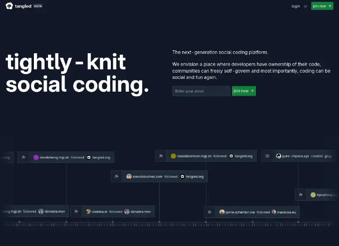Open the login link in header
The width and height of the screenshot is (339, 246).
(296, 6)
